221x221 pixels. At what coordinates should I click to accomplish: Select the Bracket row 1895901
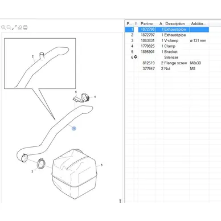click(x=167, y=52)
